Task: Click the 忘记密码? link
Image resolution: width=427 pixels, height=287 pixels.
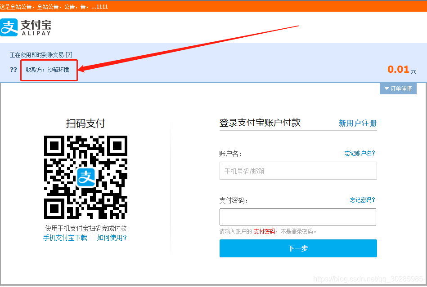Action: [362, 200]
